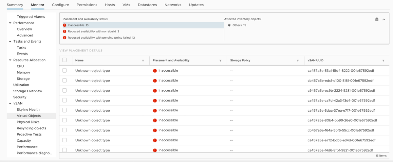The height and width of the screenshot is (162, 393).
Task: Open the vSAN UUID column filter
Action: [383, 61]
